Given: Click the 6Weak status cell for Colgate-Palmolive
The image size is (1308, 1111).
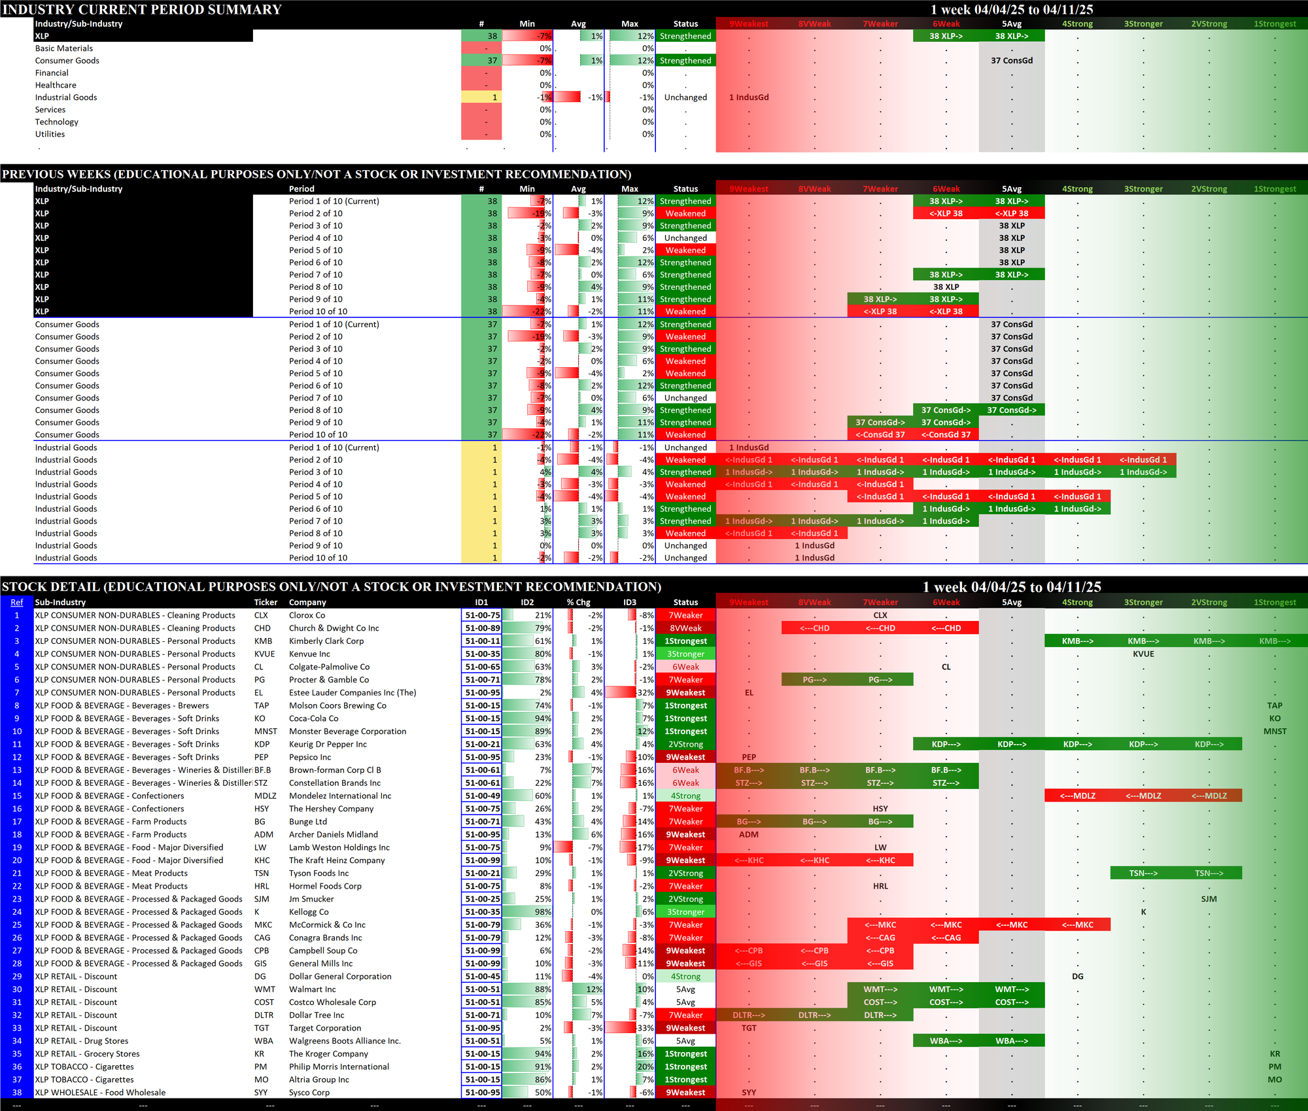Looking at the screenshot, I should point(685,667).
